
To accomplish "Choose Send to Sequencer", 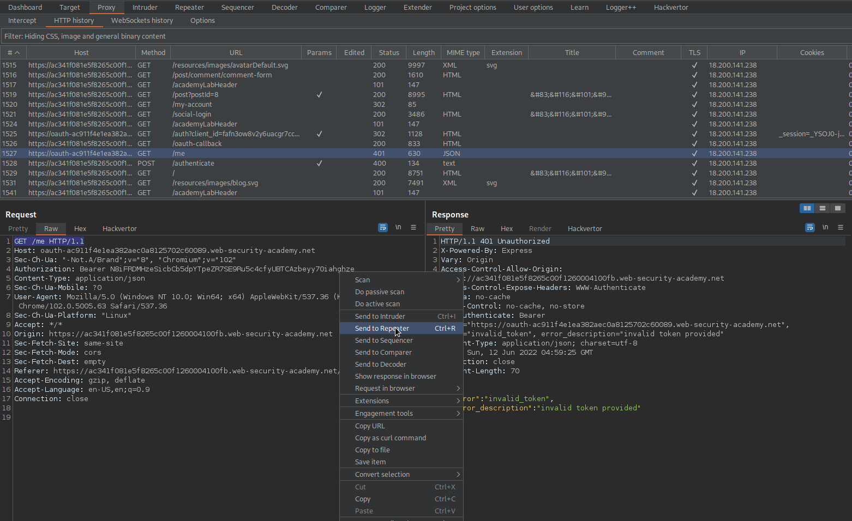I will point(401,340).
